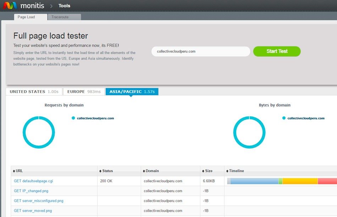Switch to the Traceroute tab
Screen dimensions: 337x217
coord(64,17)
